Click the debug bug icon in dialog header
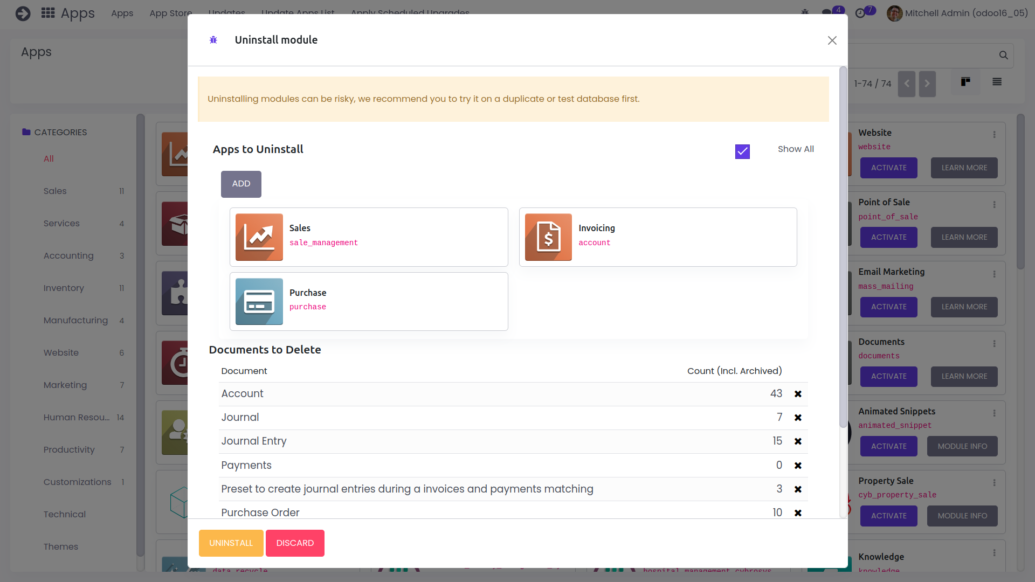1035x582 pixels. 213,40
